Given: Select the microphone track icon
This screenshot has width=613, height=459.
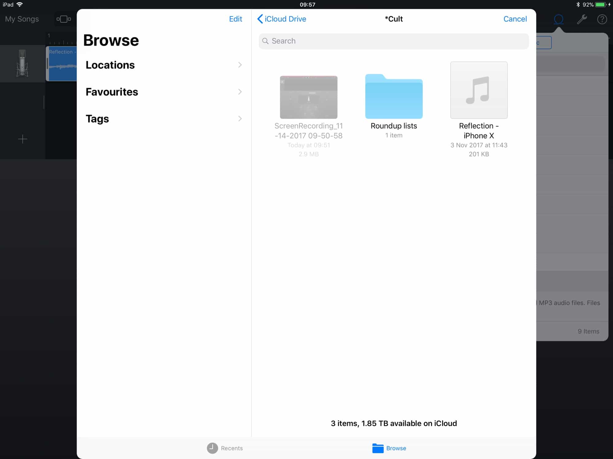Looking at the screenshot, I should tap(22, 63).
